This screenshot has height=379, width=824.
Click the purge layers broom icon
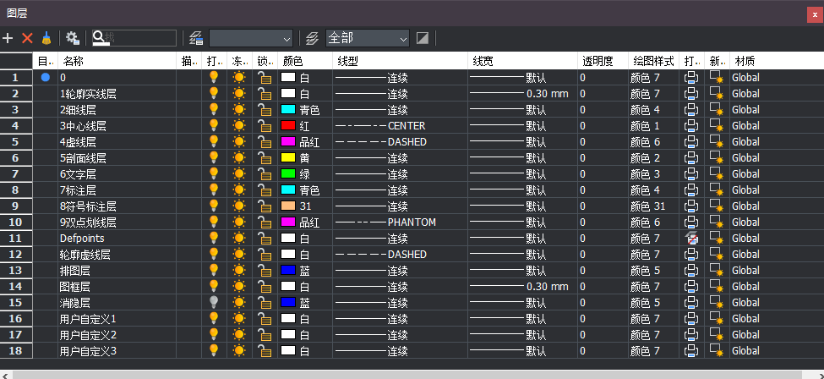tap(46, 38)
